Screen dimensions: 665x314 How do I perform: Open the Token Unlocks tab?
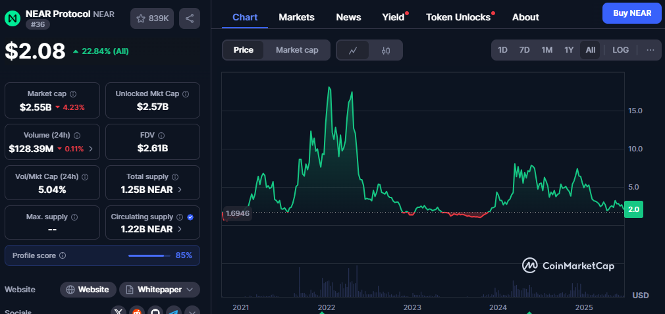pyautogui.click(x=458, y=17)
